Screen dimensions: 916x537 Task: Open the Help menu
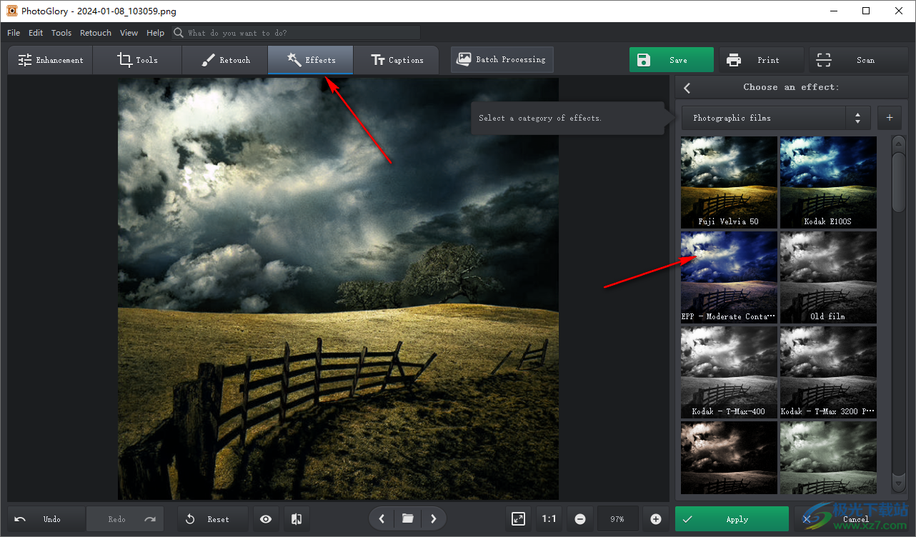click(155, 33)
